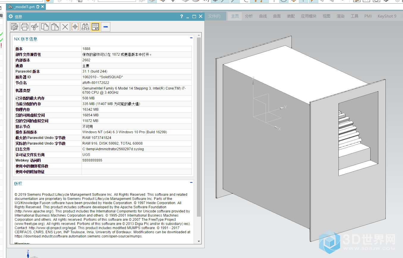Screen dimensions: 403x258
Task: Click the 通道 value 主要
Action: pos(86,66)
